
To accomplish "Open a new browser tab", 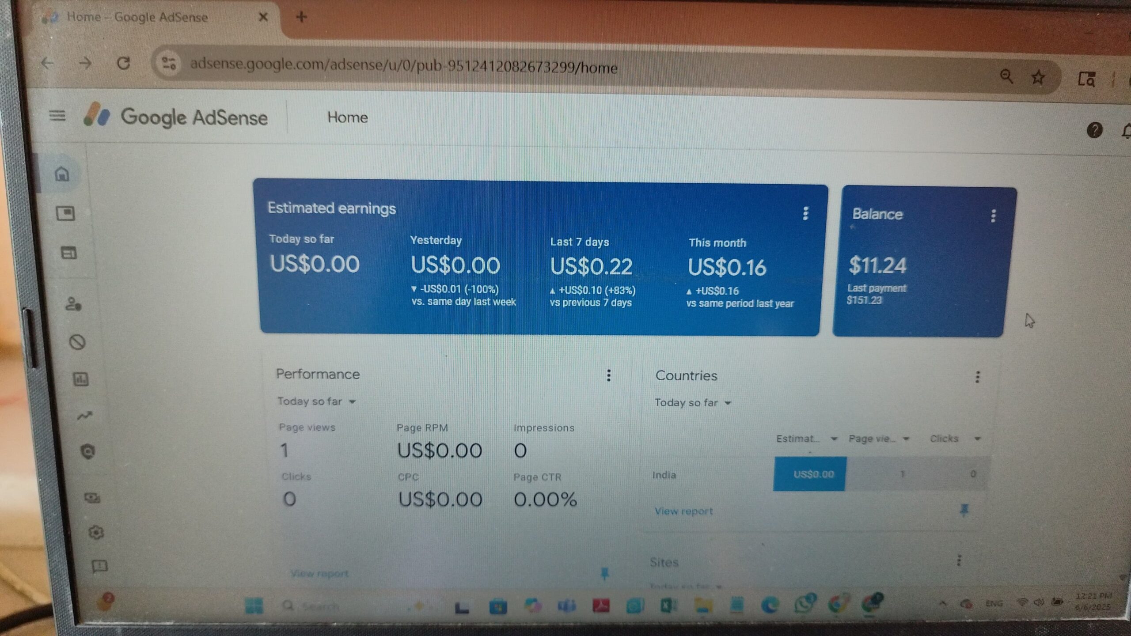I will point(301,17).
